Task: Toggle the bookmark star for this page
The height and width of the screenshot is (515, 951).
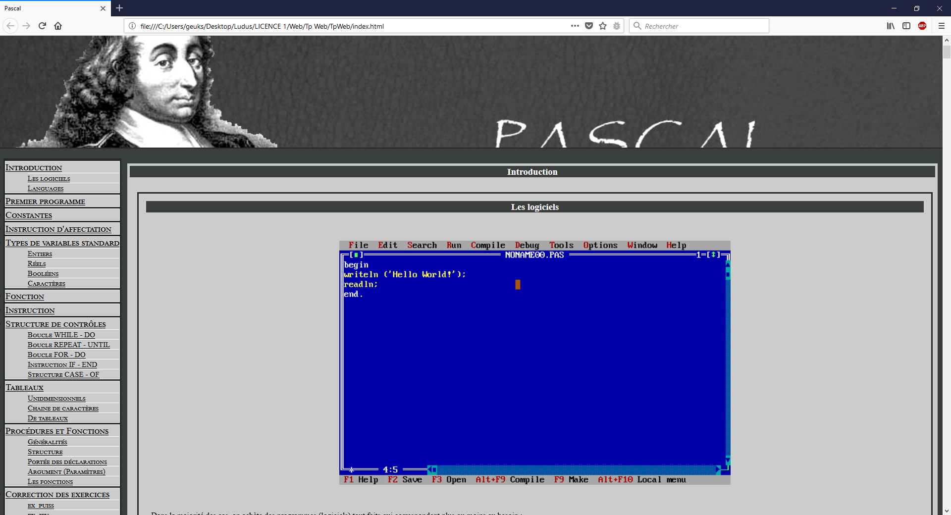Action: coord(603,26)
